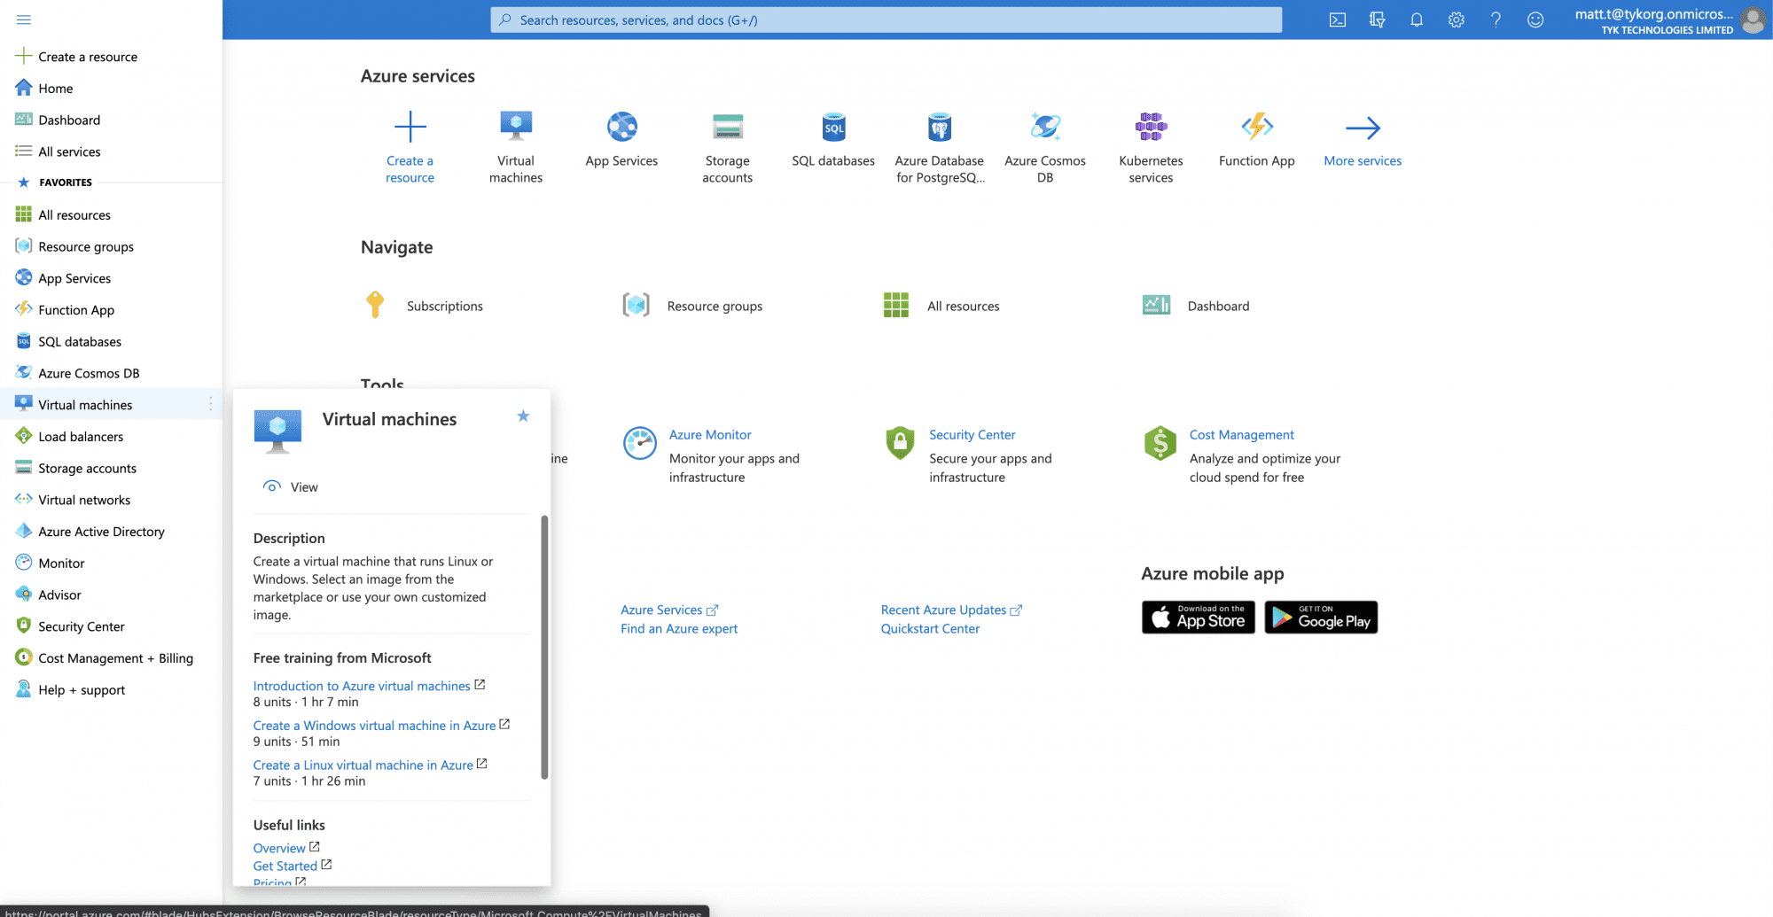Open the Cloud Shell icon in top bar
The width and height of the screenshot is (1773, 917).
coord(1338,19)
